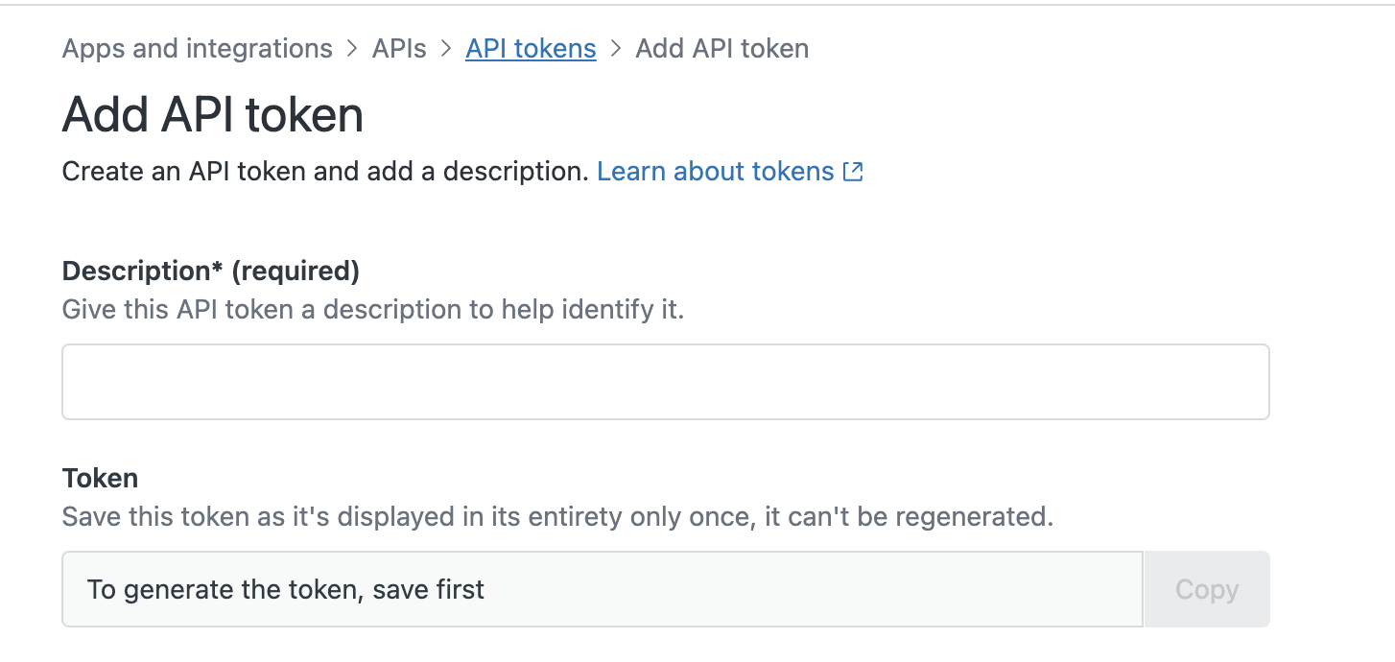Screen dimensions: 1395x662
Task: Open the Learn about tokens help article
Action: [716, 171]
